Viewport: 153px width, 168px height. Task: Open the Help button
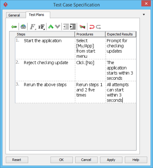tap(136, 160)
